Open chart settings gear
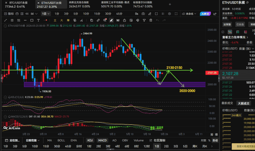This screenshot has height=151, width=255. click(x=169, y=14)
